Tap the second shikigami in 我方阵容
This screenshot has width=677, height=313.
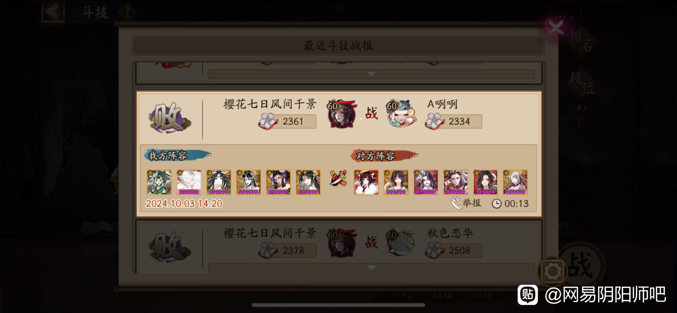(189, 182)
